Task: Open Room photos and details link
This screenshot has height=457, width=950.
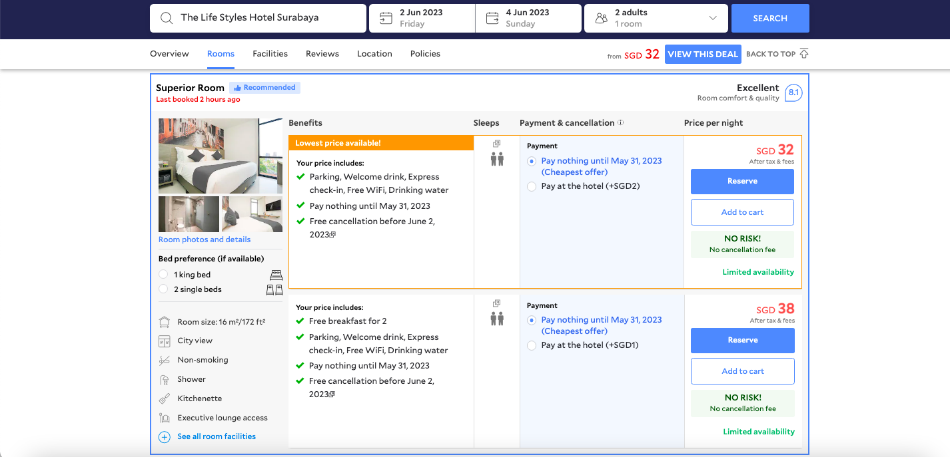Action: [205, 239]
